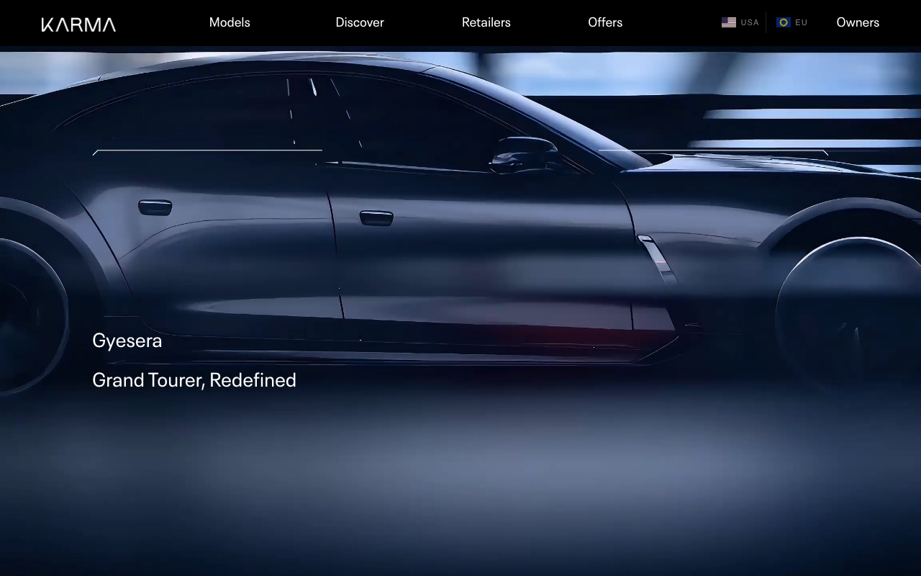
Task: Click the KARMA logo
Action: point(78,24)
